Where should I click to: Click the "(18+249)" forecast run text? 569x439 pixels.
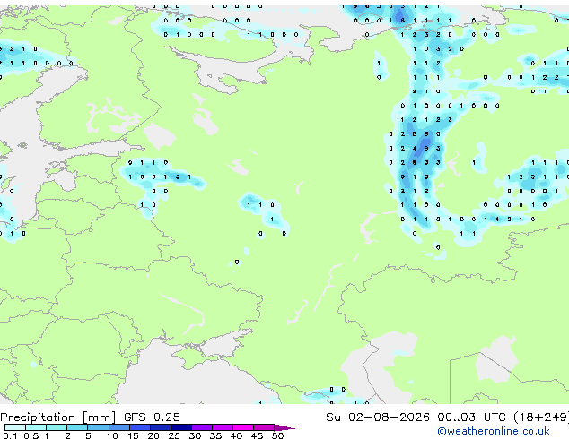pos(540,417)
